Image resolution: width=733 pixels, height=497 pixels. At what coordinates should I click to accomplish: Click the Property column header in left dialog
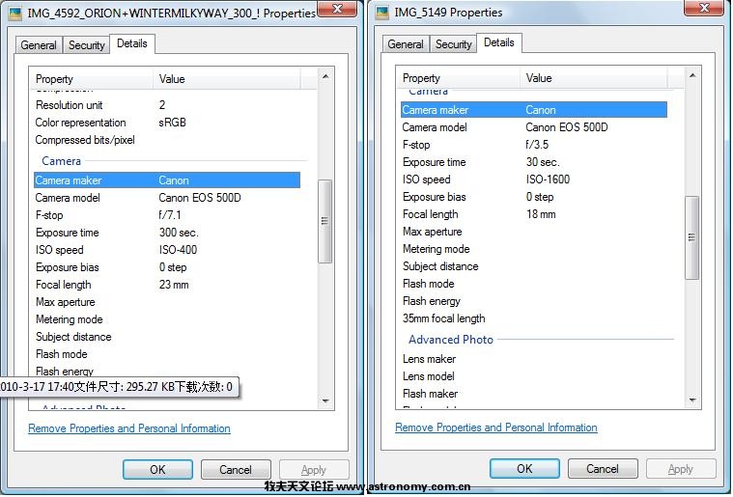pos(93,79)
